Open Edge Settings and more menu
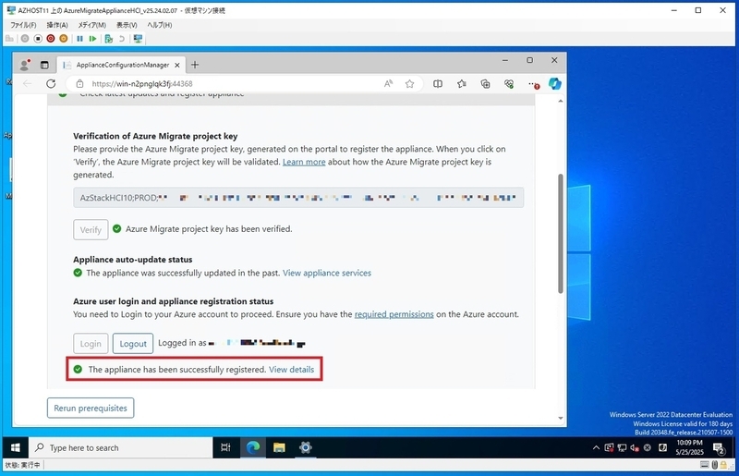The height and width of the screenshot is (476, 739). pyautogui.click(x=533, y=84)
